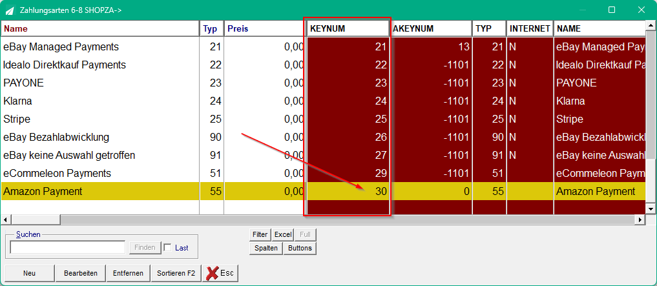Focus the Suchen search input field
Screen dimensions: 657x286
click(67, 247)
